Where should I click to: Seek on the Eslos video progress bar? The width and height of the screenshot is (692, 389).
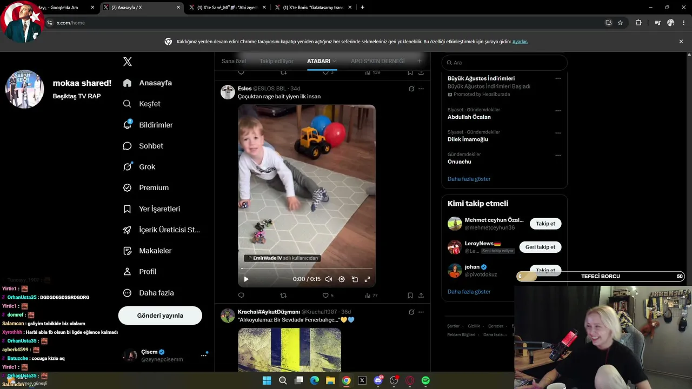(307, 269)
